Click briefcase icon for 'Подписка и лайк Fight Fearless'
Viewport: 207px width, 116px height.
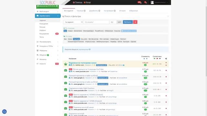click(66, 89)
